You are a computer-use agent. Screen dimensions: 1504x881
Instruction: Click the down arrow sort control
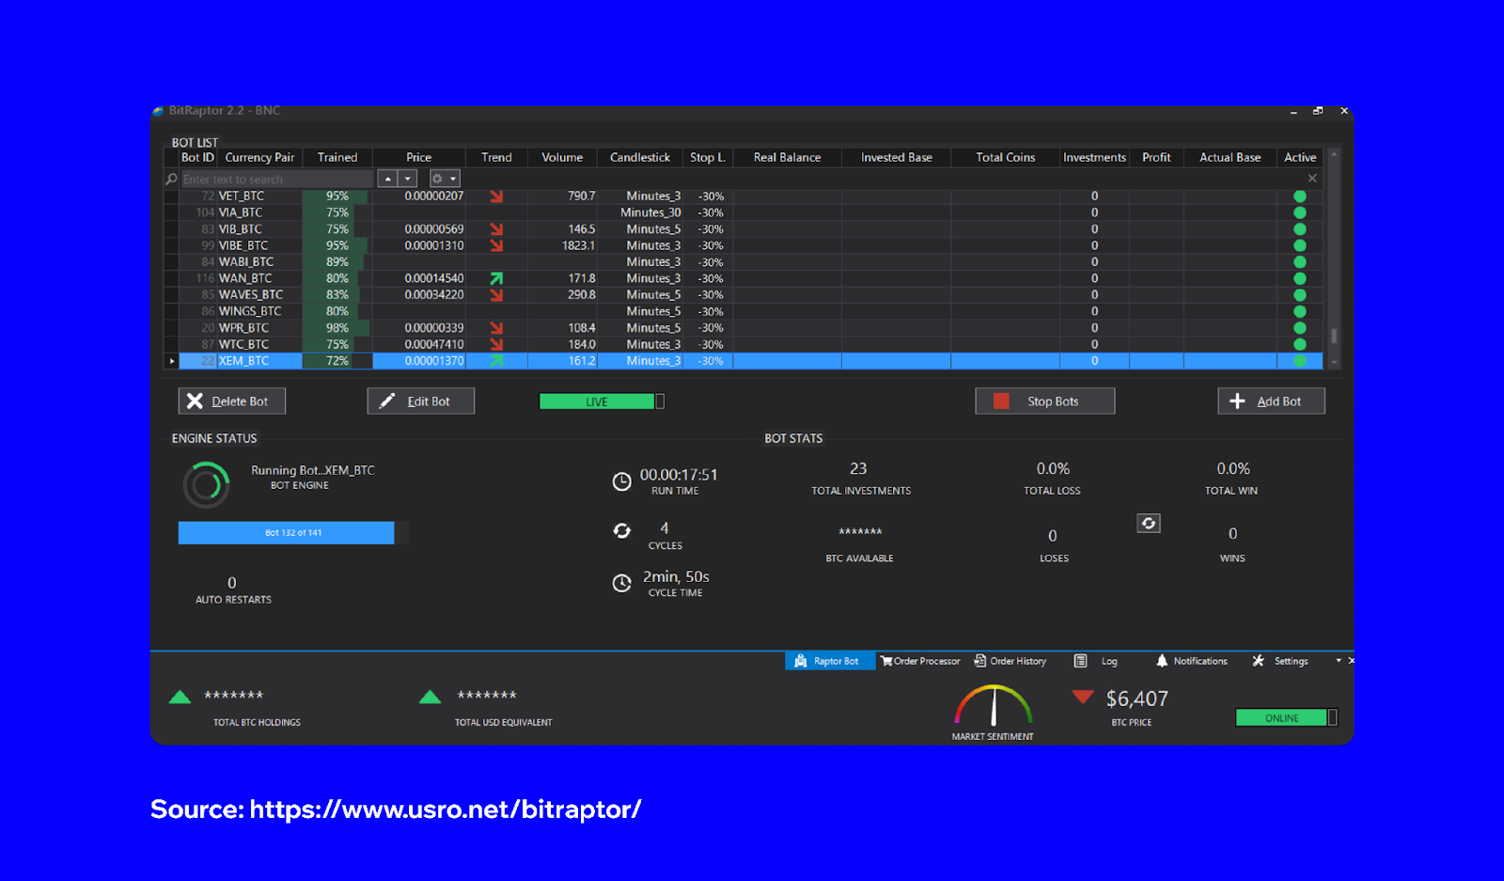pyautogui.click(x=409, y=178)
